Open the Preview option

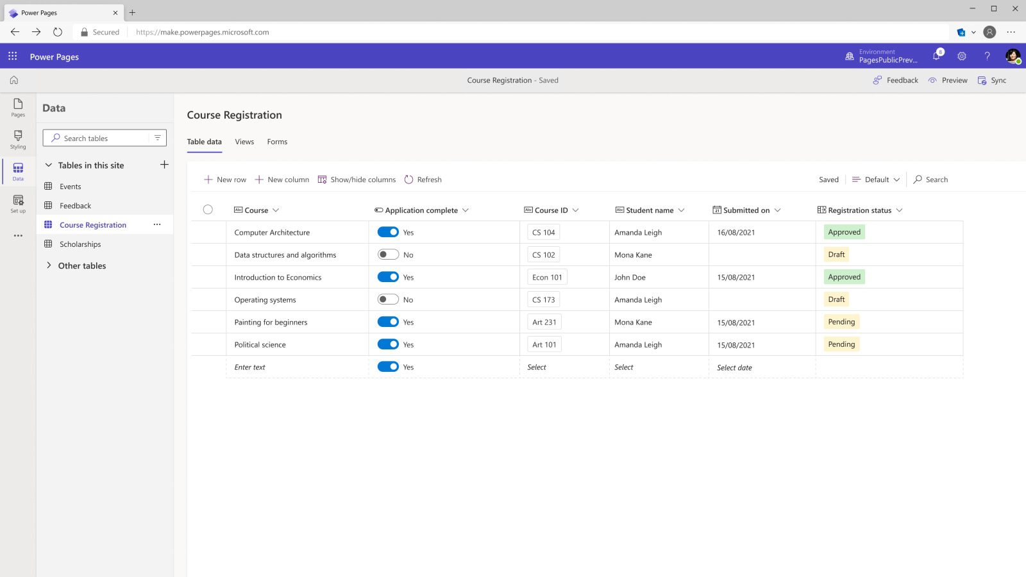coord(948,80)
